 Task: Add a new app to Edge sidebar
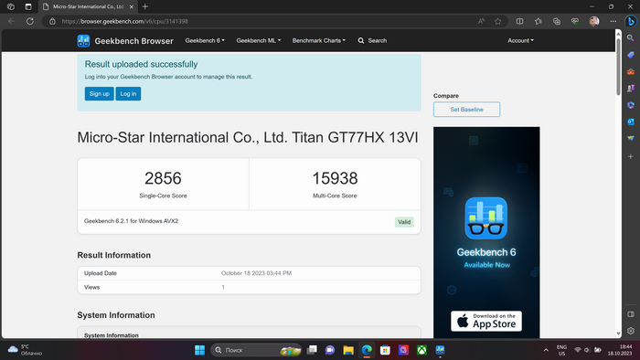pos(631,156)
